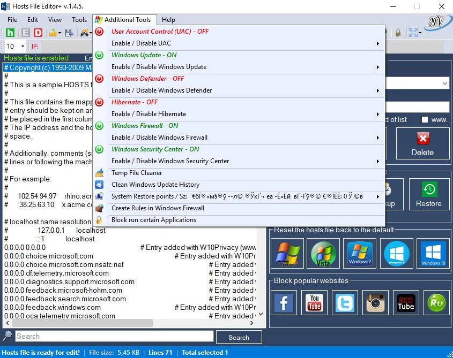Screen dimensions: 453x358
Task: Select line '0.0.0.0 feedback.windows.com'
Action: click(x=53, y=308)
